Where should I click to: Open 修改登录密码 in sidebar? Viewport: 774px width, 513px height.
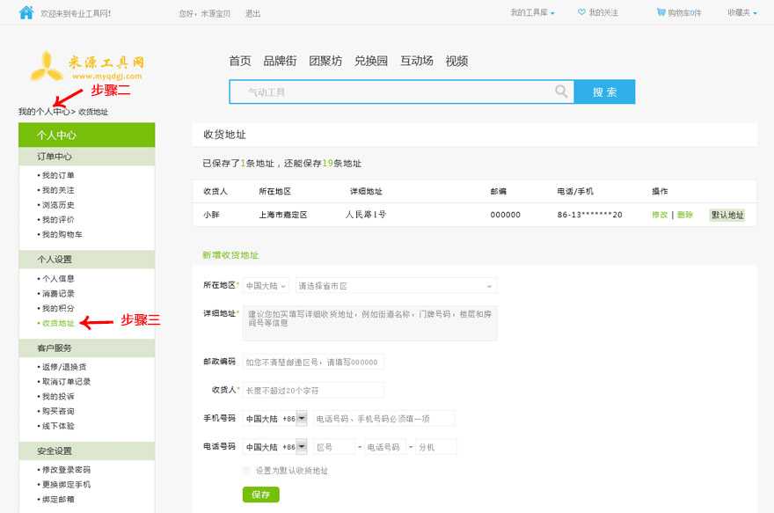[x=66, y=470]
